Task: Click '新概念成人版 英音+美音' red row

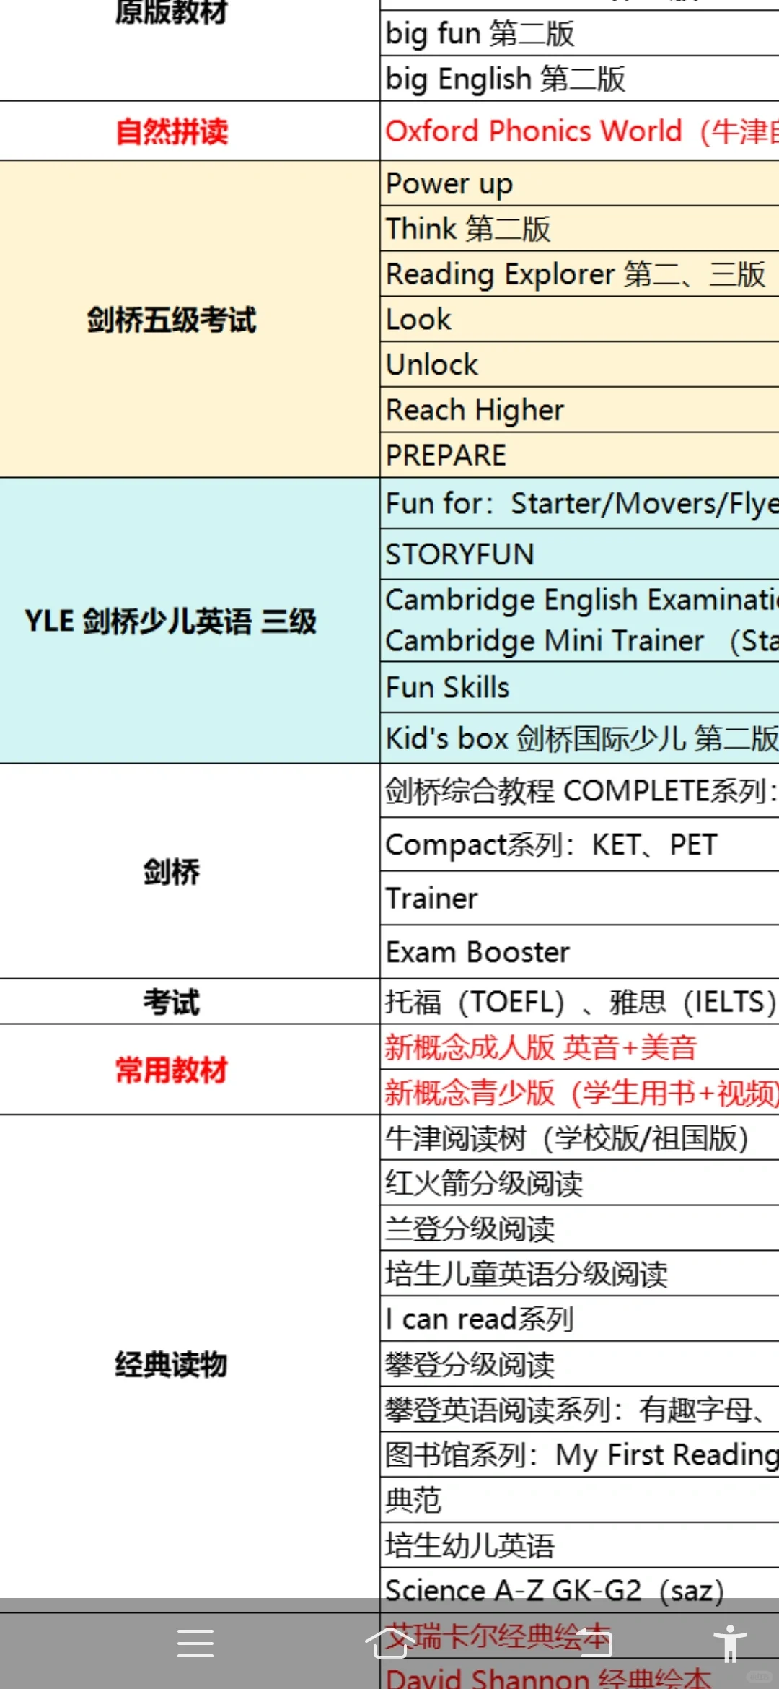Action: point(580,1047)
